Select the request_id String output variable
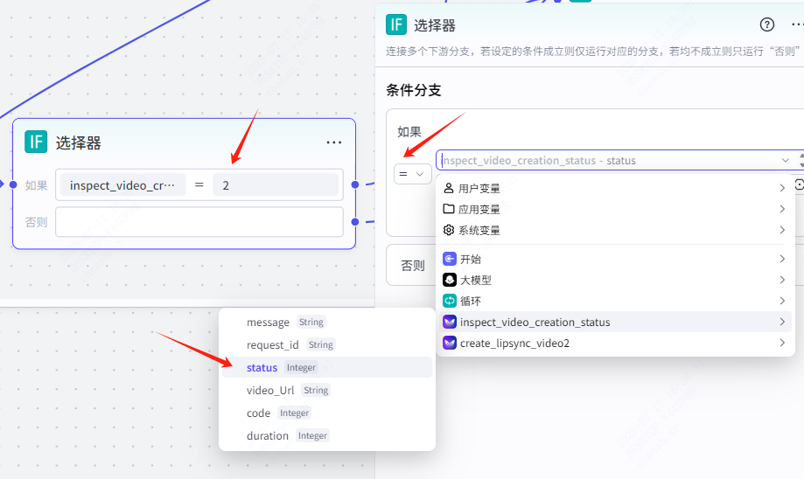The image size is (804, 479). [327, 344]
